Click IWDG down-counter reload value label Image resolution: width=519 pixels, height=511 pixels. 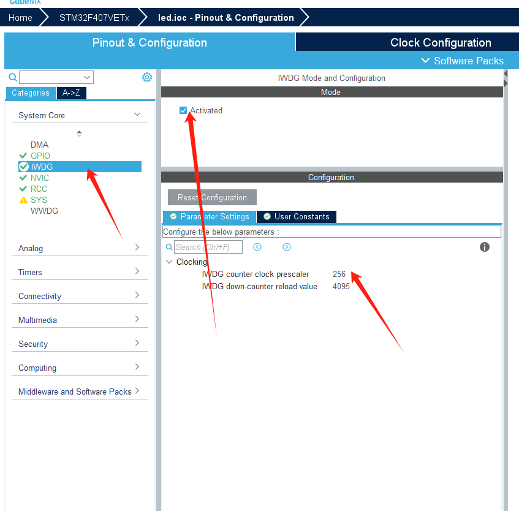coord(260,286)
